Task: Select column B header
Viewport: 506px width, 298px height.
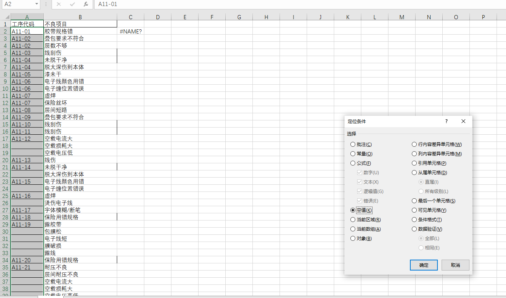Action: pyautogui.click(x=80, y=17)
